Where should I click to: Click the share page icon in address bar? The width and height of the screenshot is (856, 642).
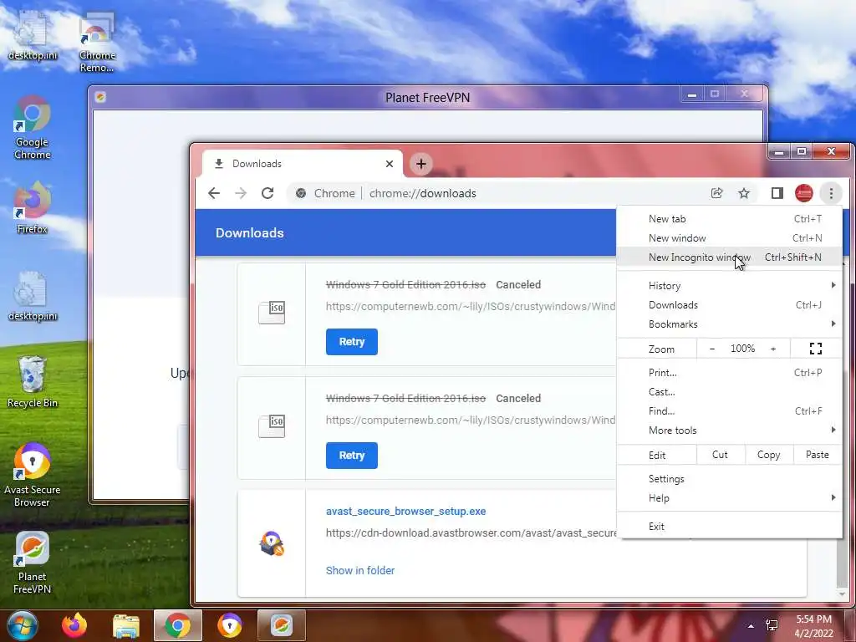(x=716, y=193)
